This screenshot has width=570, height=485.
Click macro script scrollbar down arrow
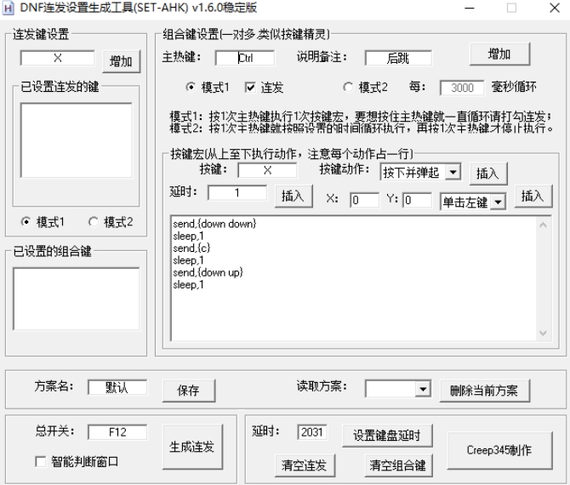pyautogui.click(x=543, y=333)
